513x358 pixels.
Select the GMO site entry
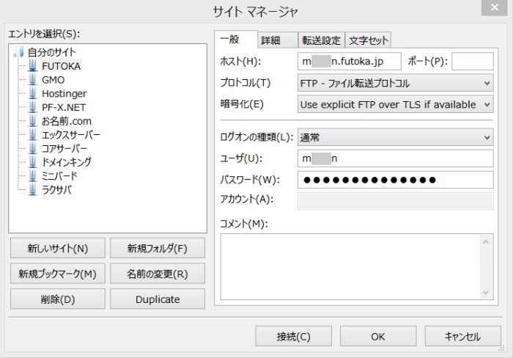[53, 79]
